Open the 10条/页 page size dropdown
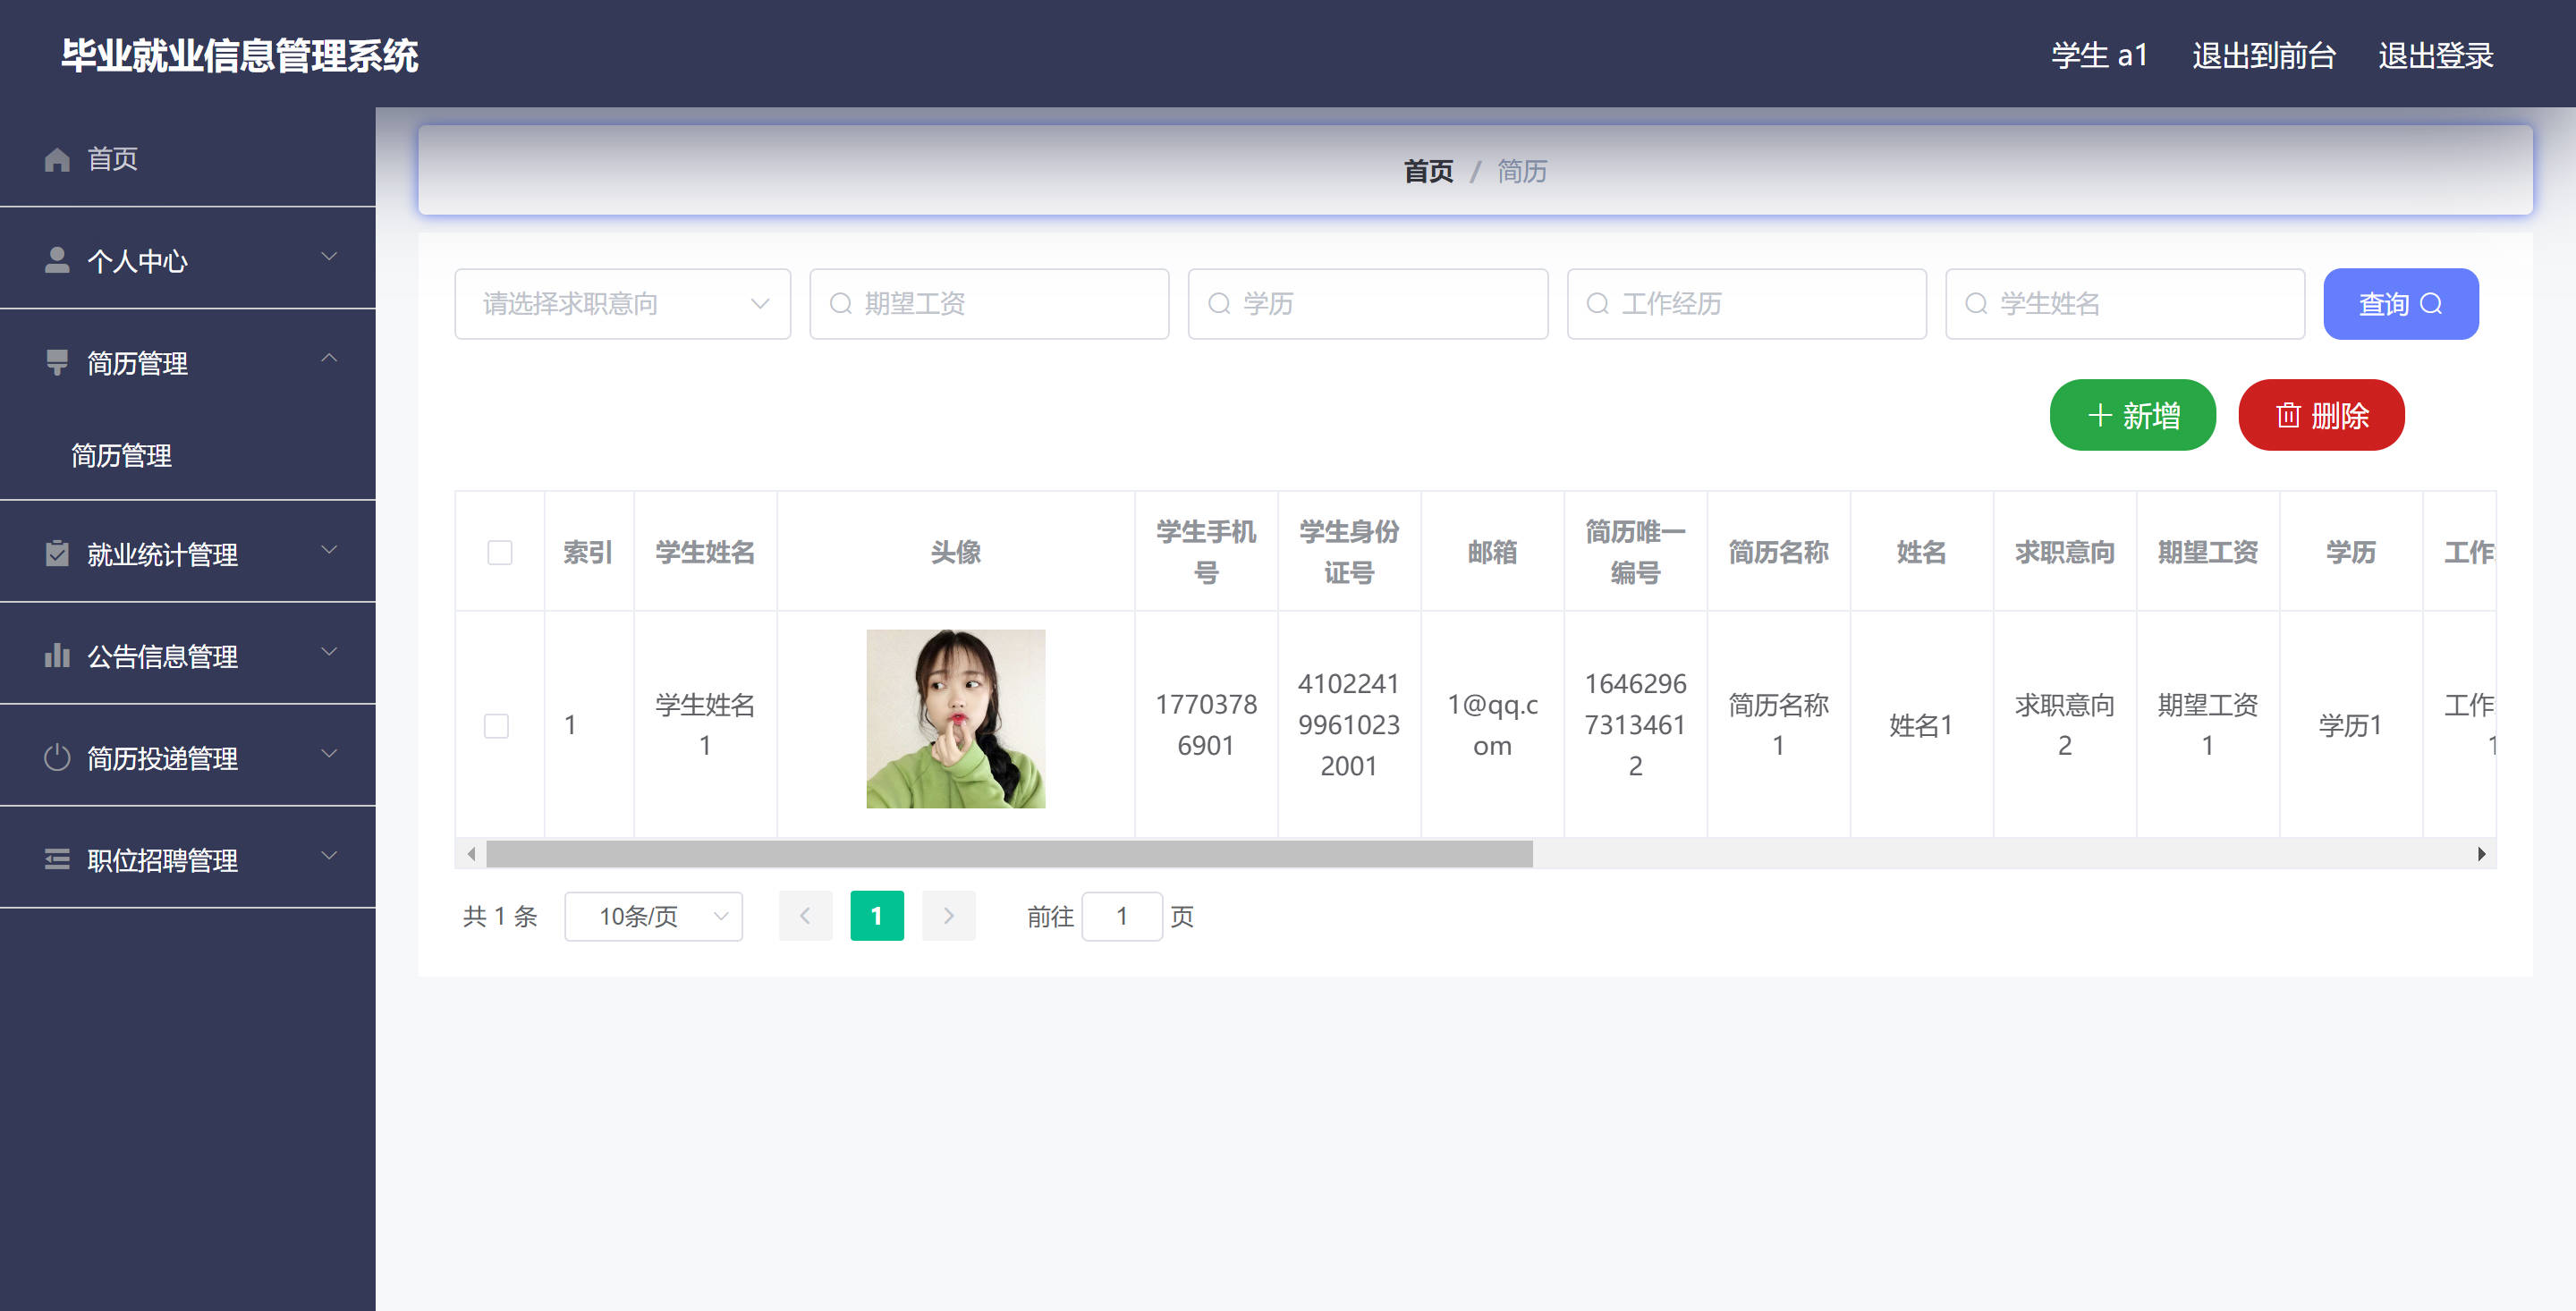The image size is (2576, 1311). [653, 916]
